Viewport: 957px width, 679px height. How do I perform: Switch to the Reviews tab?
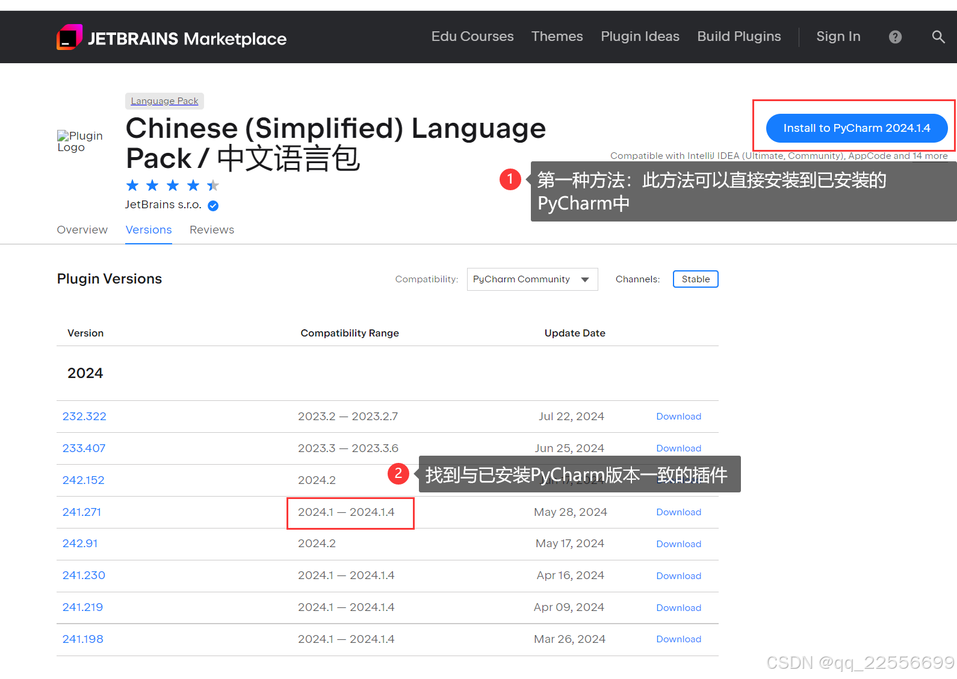click(x=212, y=230)
